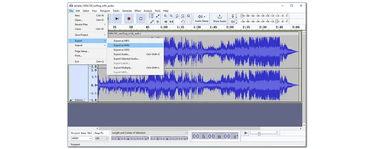Screen dimensions: 373x149
Task: Click the Zoom In magnifier icon
Action: tap(166, 16)
